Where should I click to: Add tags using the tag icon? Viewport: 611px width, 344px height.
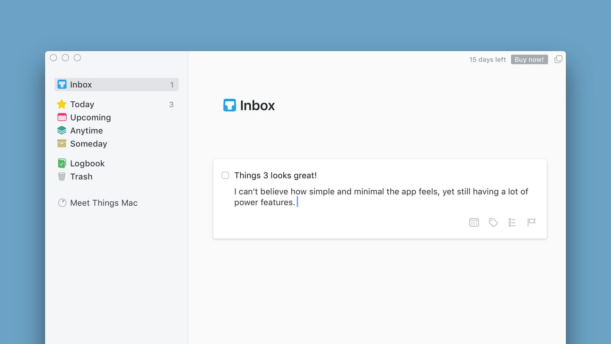pos(493,222)
